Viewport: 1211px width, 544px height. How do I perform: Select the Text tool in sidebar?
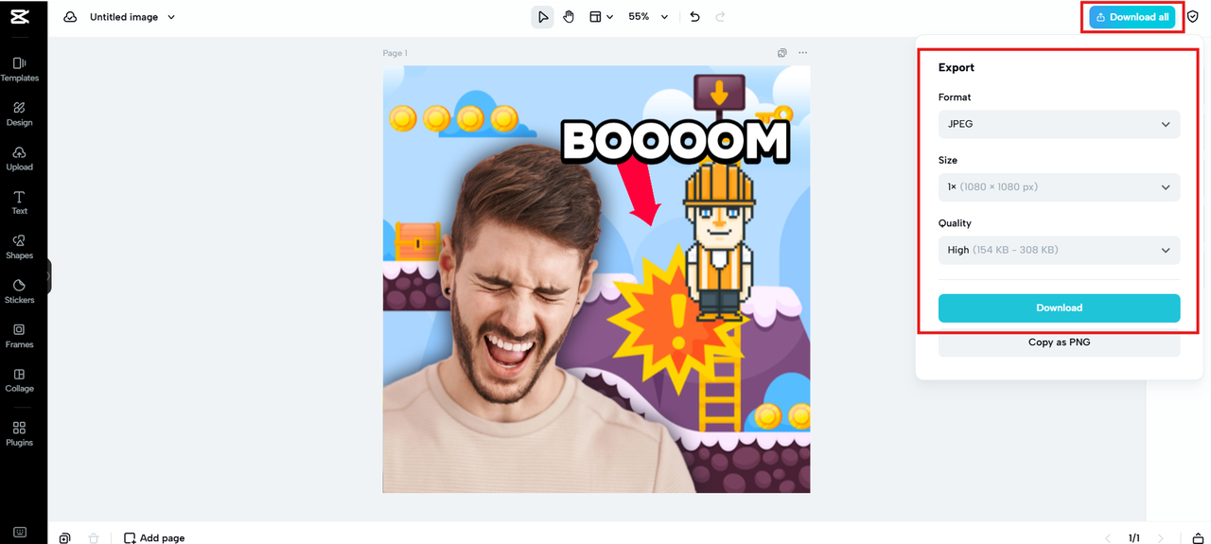point(19,202)
